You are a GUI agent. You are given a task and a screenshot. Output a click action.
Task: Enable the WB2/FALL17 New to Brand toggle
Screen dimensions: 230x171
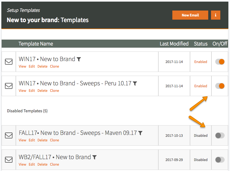tap(220, 160)
